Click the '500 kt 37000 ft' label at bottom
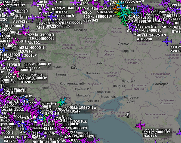Image resolution: width=181 pixels, height=143 pixels. (x=46, y=142)
